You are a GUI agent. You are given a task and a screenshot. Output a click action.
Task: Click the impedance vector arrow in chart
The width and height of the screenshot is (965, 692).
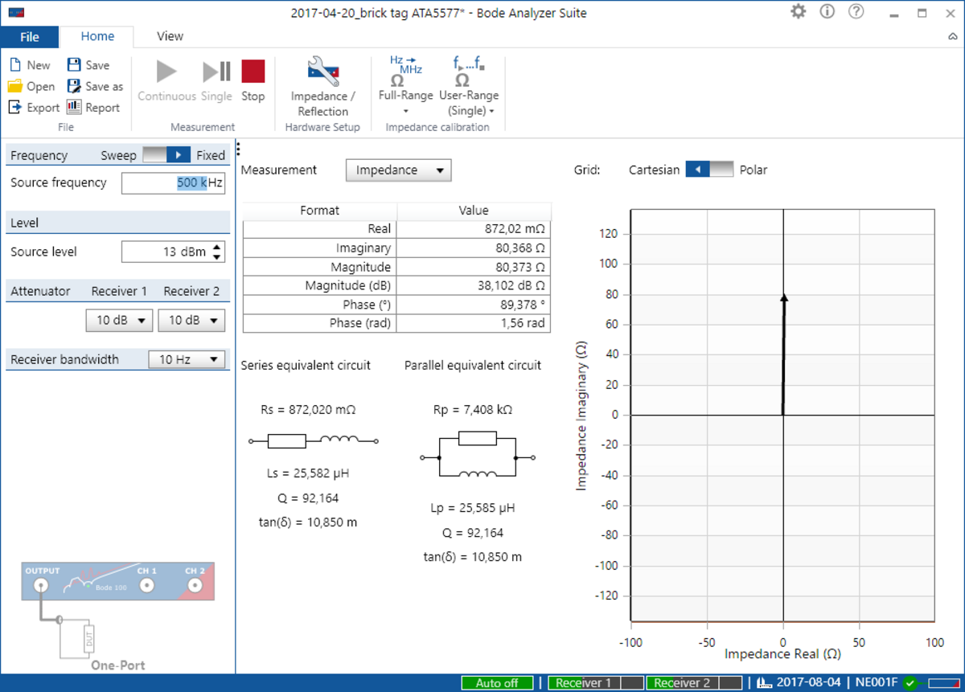pyautogui.click(x=784, y=354)
